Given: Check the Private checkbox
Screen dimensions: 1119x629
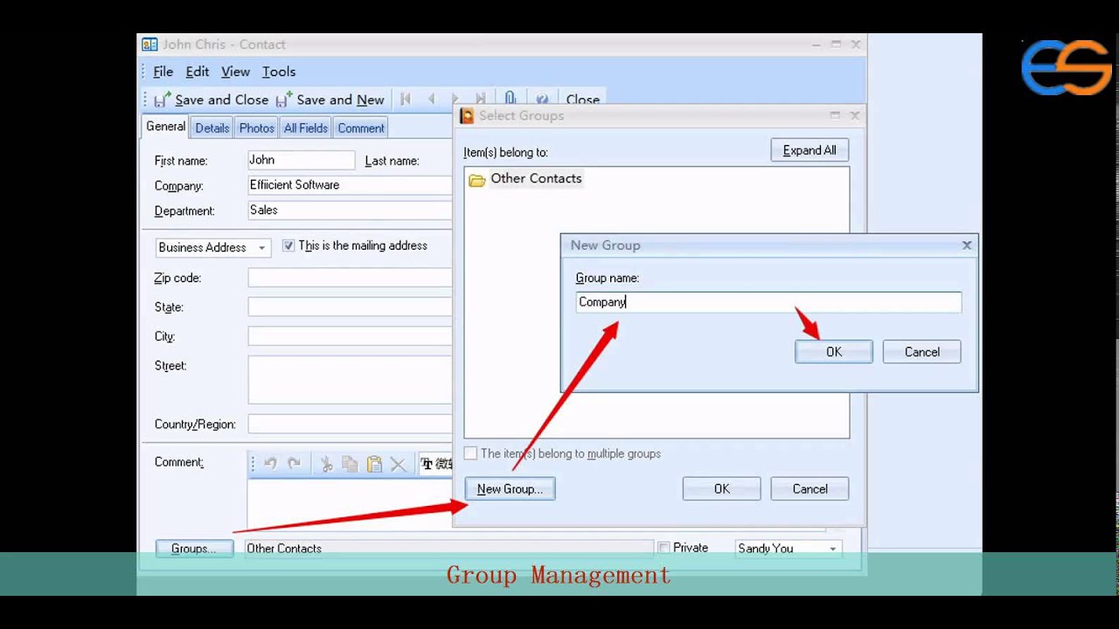Looking at the screenshot, I should pyautogui.click(x=664, y=548).
